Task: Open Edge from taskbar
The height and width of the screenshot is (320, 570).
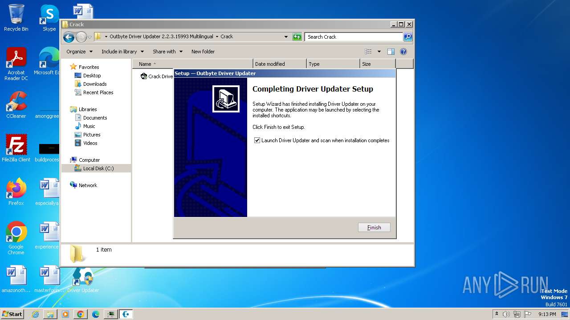Action: point(96,314)
